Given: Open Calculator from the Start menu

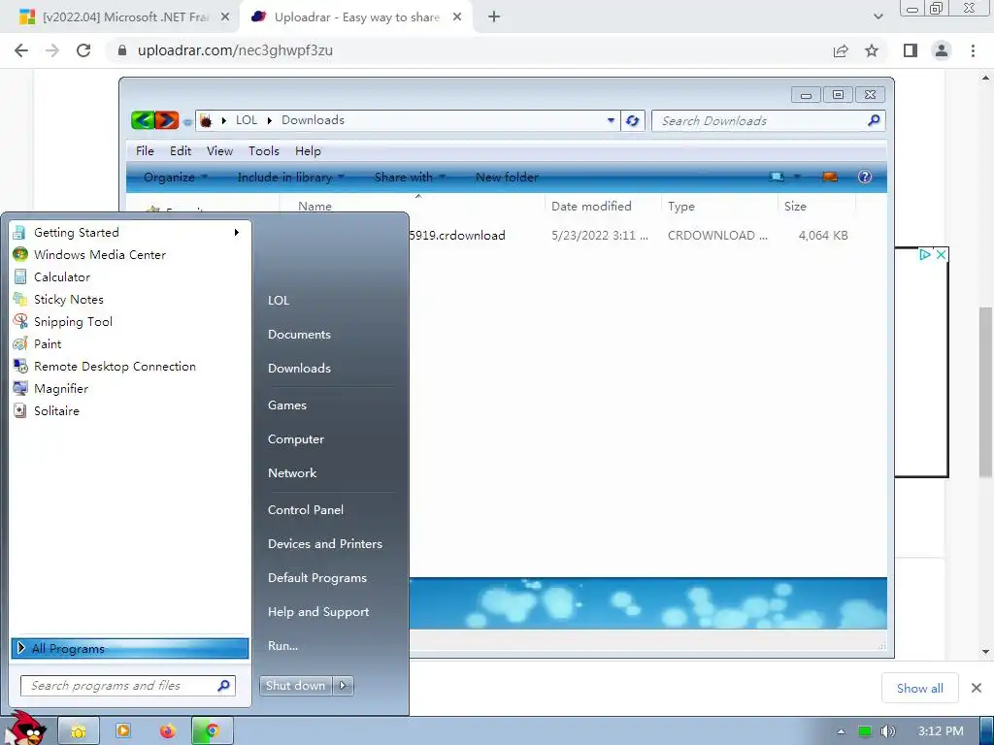Looking at the screenshot, I should (129, 276).
